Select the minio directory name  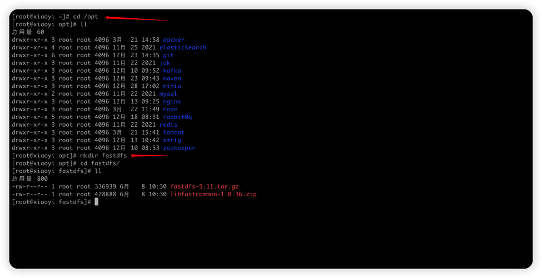pyautogui.click(x=172, y=86)
